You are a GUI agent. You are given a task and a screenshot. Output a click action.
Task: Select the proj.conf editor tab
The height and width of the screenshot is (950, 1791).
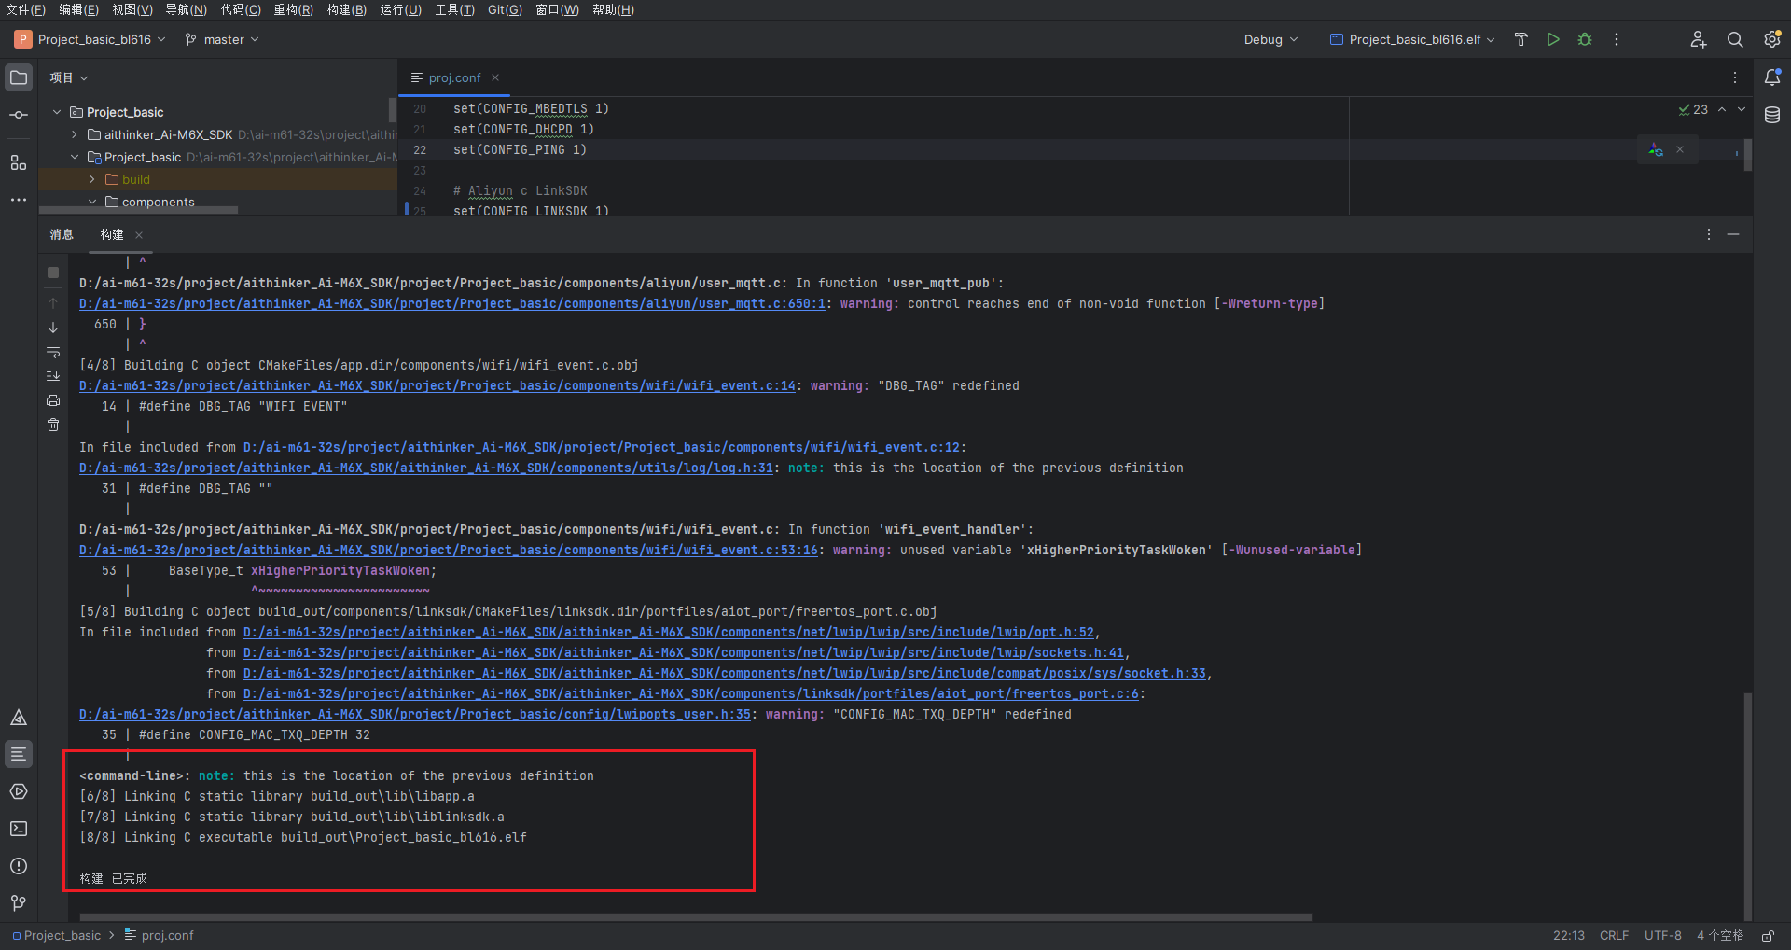click(454, 77)
